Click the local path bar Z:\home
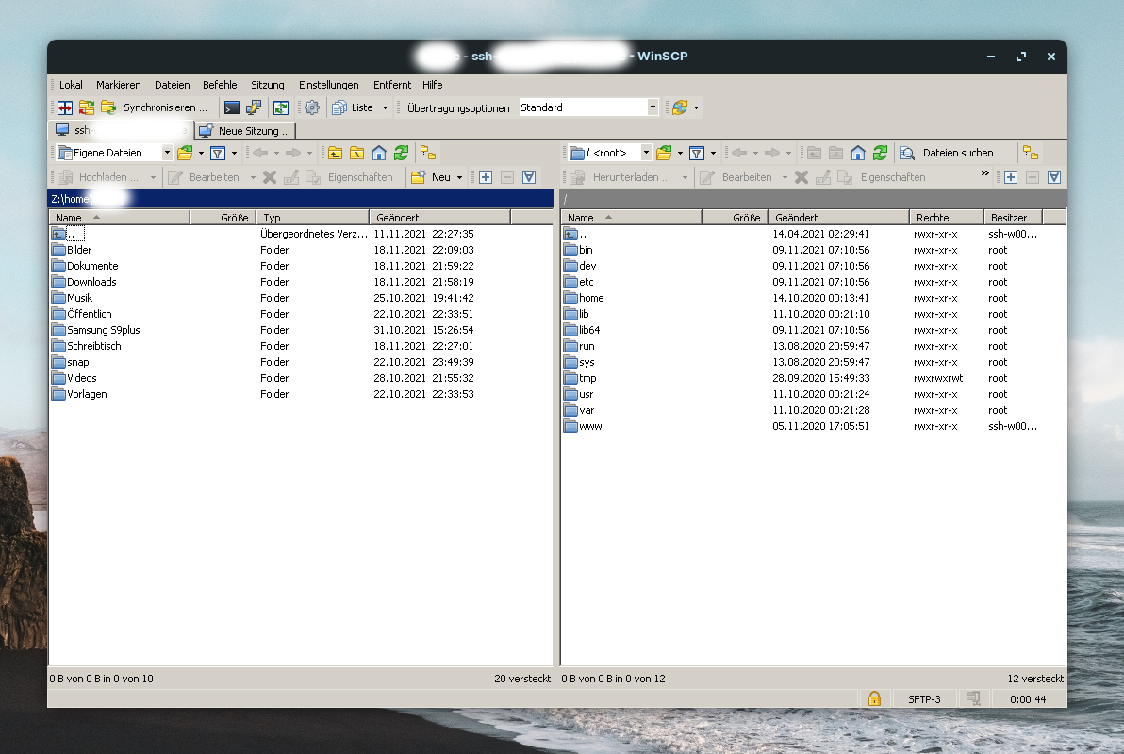 point(301,199)
